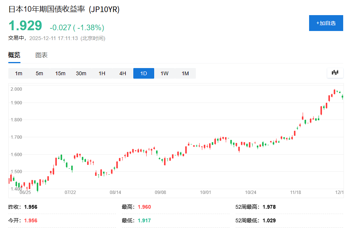
Task: Open the candlestick chart style icon
Action: coord(335,73)
